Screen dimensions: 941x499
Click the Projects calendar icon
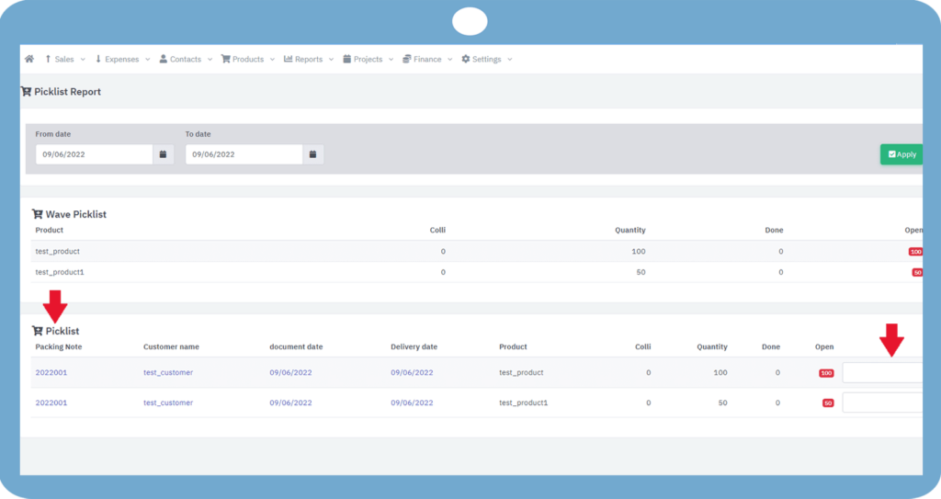(346, 59)
